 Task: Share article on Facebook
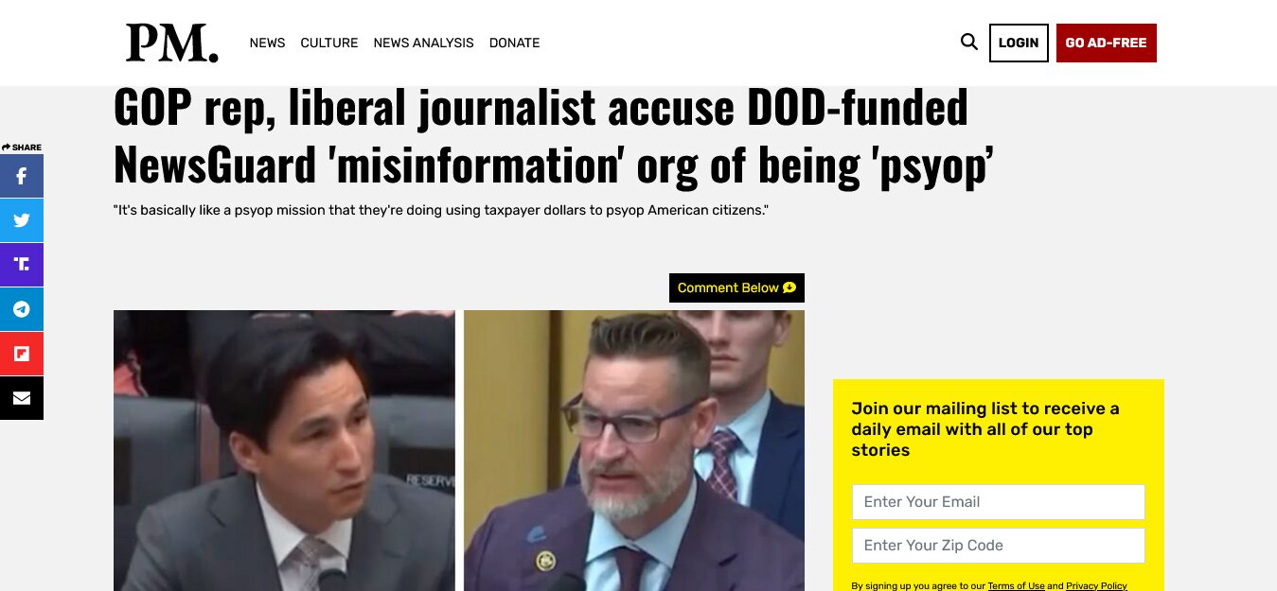point(21,176)
